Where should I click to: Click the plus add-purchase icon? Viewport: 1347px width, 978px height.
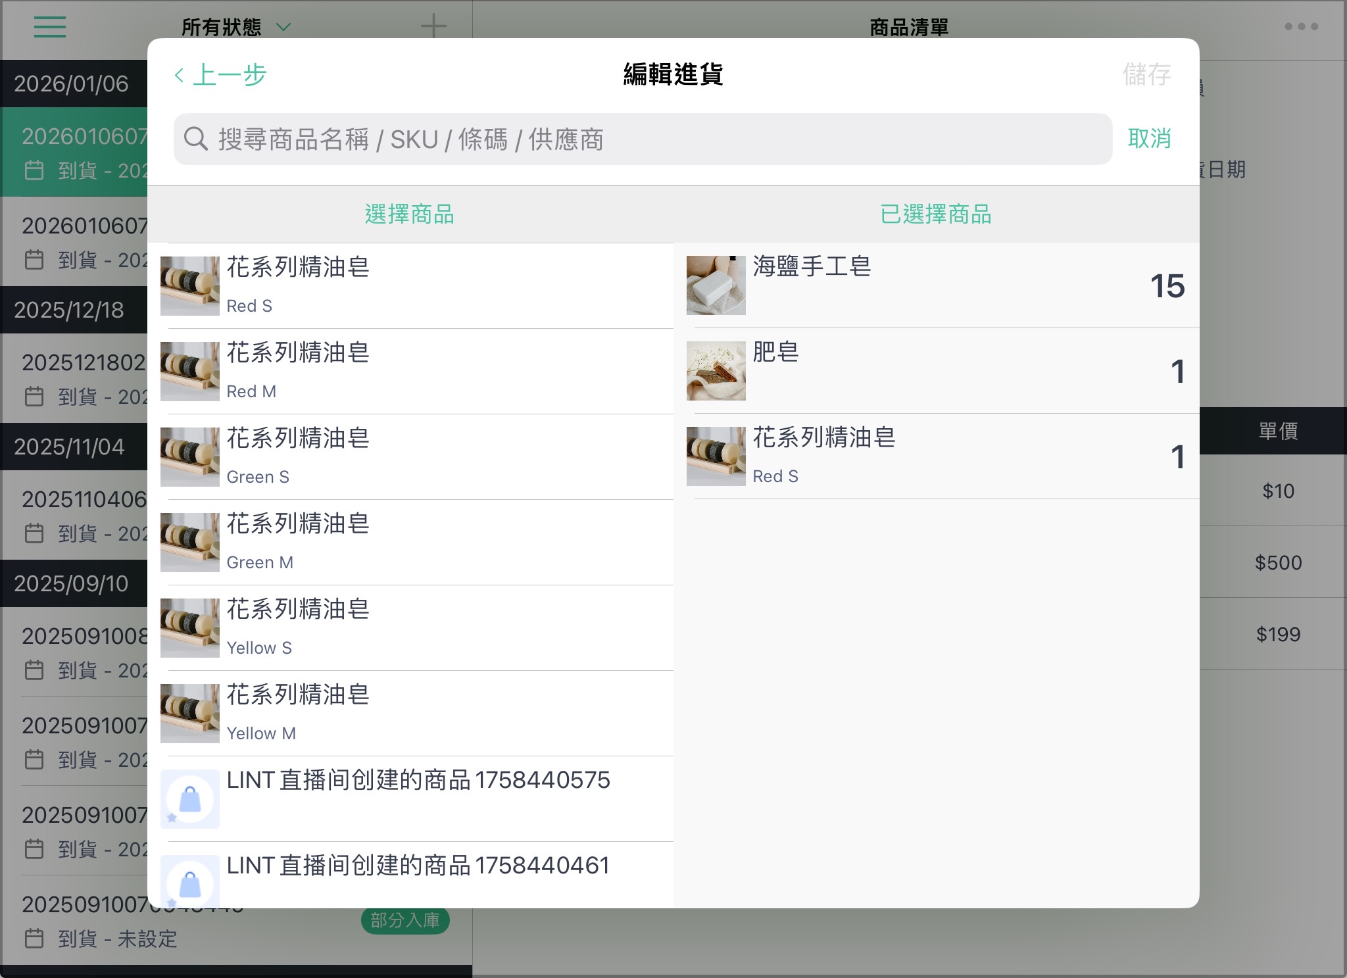(433, 27)
